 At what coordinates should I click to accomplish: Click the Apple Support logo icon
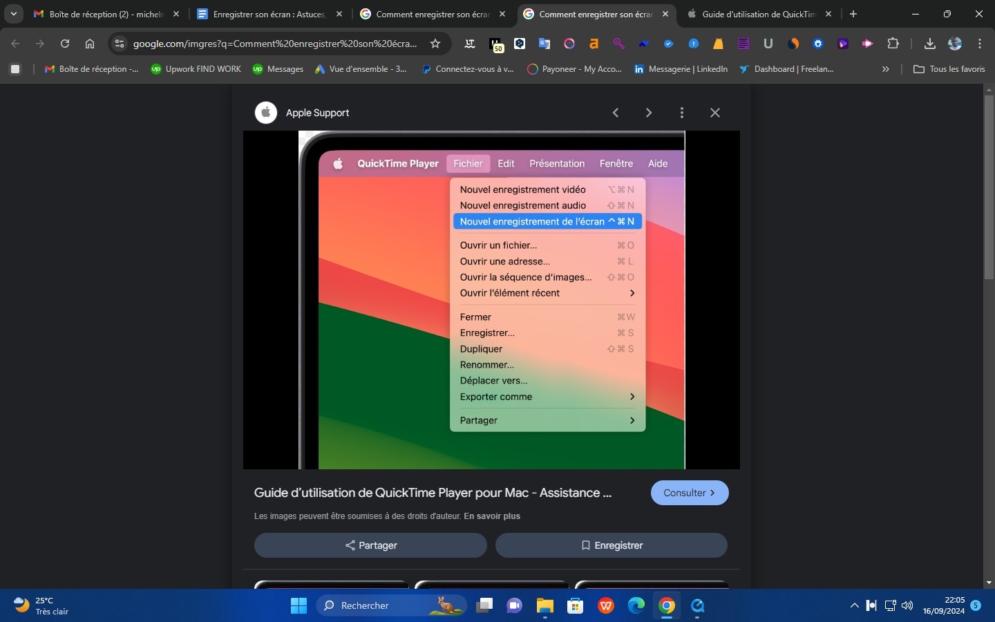[x=266, y=113]
